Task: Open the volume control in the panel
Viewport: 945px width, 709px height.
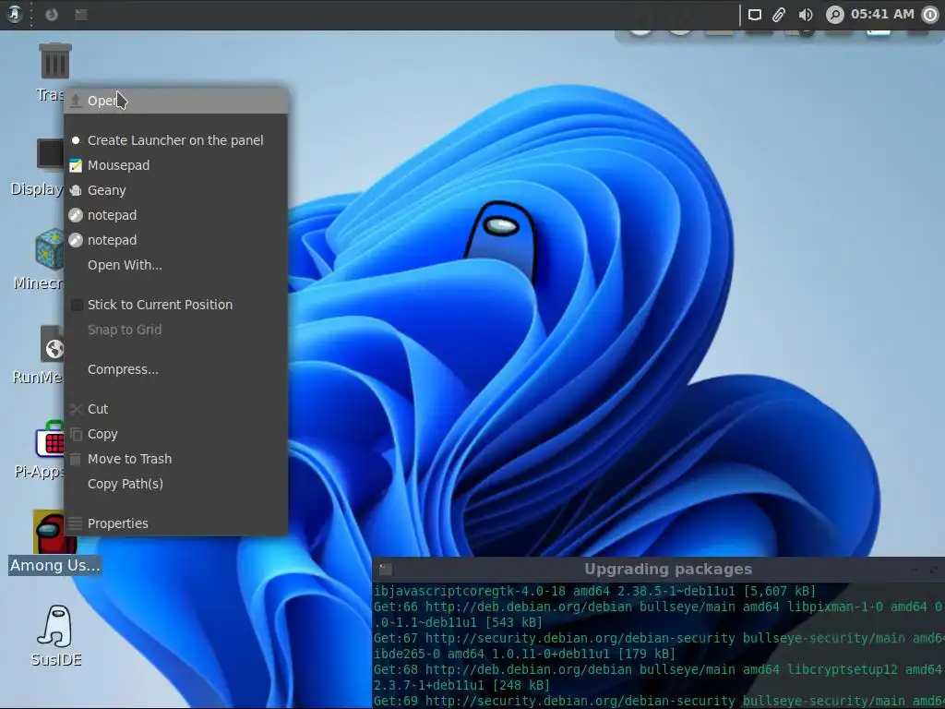Action: [x=806, y=15]
